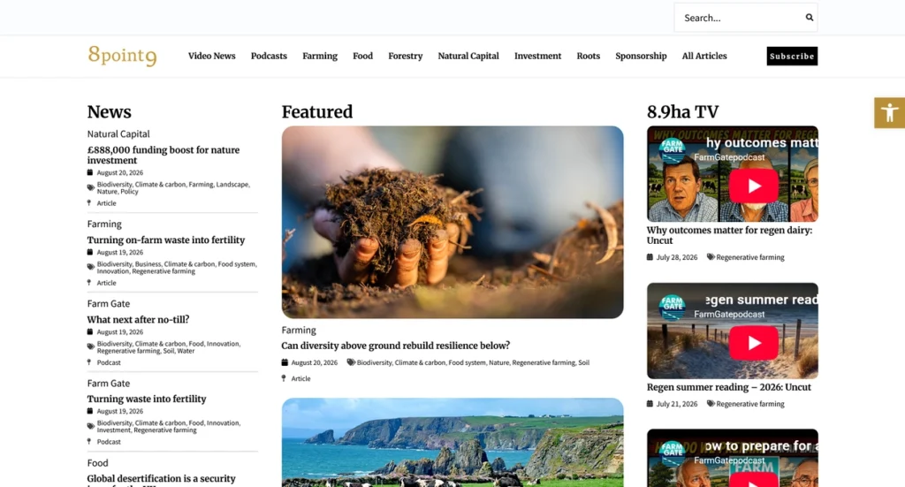Open the Forestry navigation item
The image size is (905, 487).
(405, 56)
